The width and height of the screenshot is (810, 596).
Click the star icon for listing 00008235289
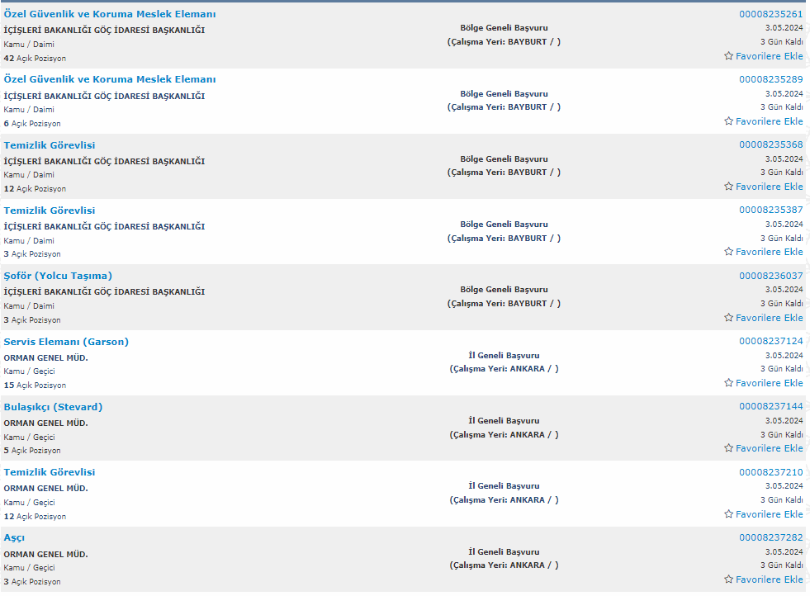click(x=728, y=121)
